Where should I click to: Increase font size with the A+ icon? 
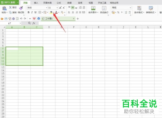tap(60, 8)
